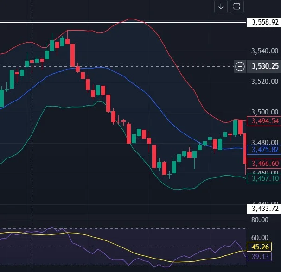Click the blue 3,475.82 basis label
The image size is (281, 272).
click(x=264, y=150)
